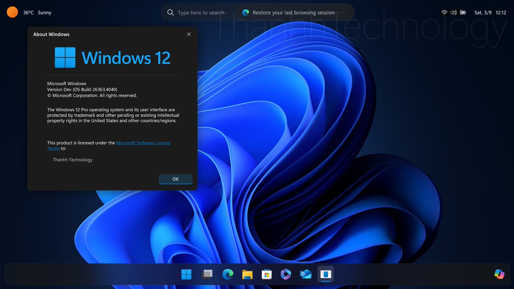
Task: Click the Microsoft Windows text line
Action: pos(66,83)
